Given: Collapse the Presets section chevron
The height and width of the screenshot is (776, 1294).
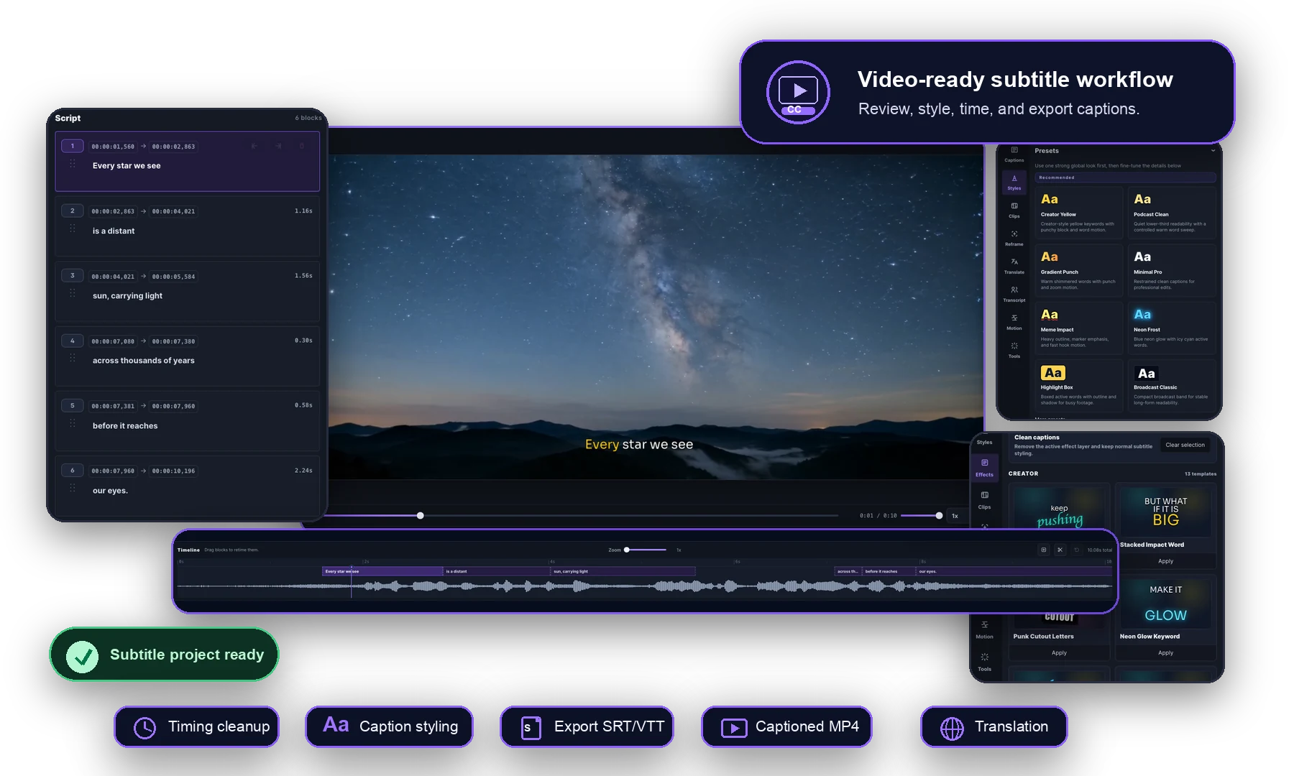Looking at the screenshot, I should click(x=1212, y=151).
